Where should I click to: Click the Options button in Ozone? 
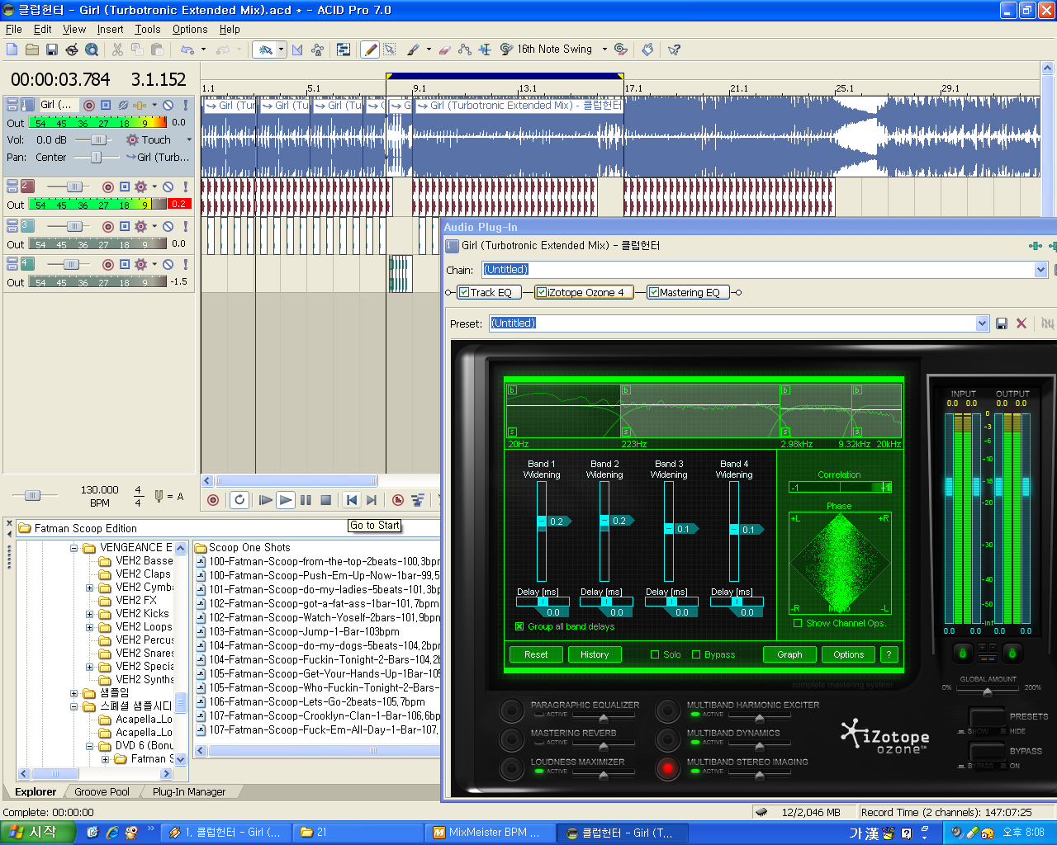tap(848, 654)
